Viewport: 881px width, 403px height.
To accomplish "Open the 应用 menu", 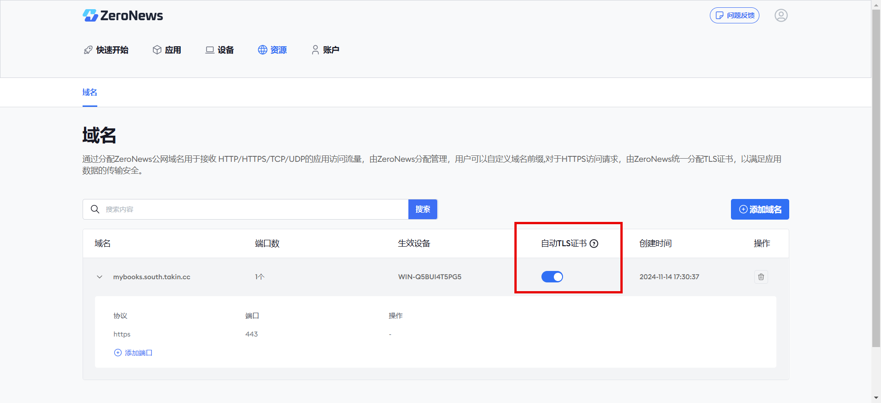I will [167, 50].
